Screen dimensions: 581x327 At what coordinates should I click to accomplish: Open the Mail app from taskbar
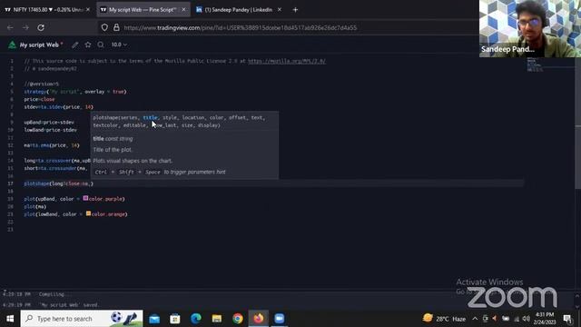tap(154, 319)
